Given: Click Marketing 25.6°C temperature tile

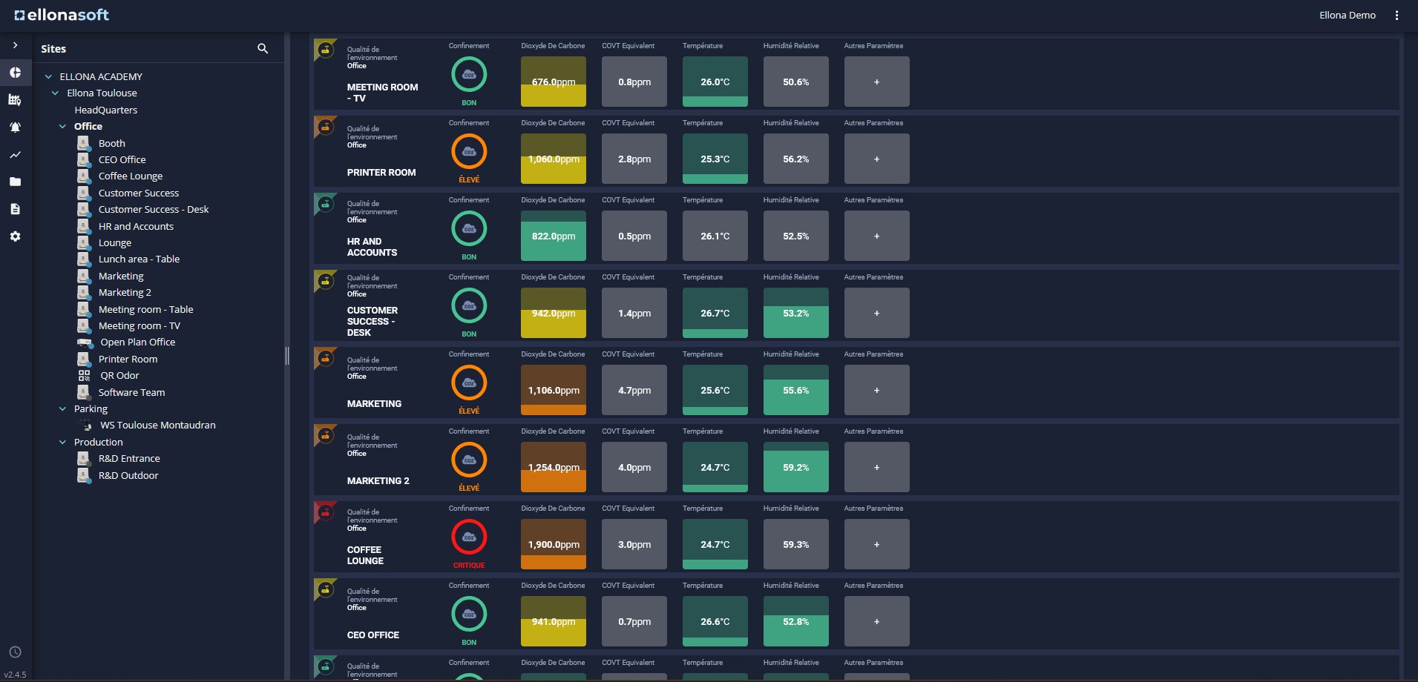Looking at the screenshot, I should (x=715, y=390).
